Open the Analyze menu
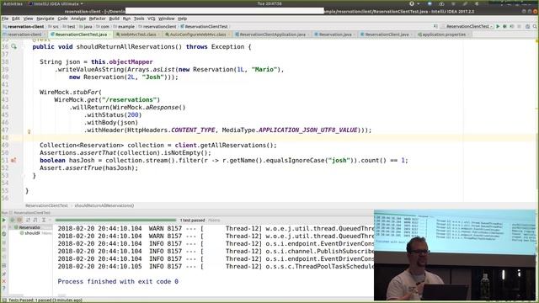Viewport: 539px width, 303px height. pyautogui.click(x=78, y=19)
